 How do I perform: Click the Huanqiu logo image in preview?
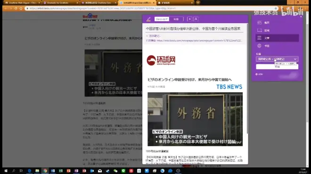tap(161, 60)
